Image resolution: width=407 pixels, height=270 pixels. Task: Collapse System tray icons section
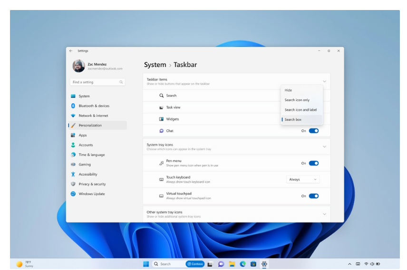(324, 147)
